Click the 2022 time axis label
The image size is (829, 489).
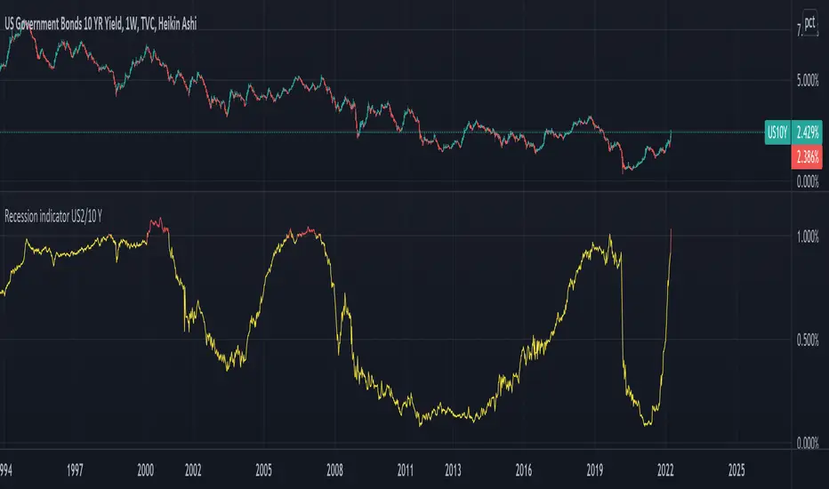coord(665,470)
